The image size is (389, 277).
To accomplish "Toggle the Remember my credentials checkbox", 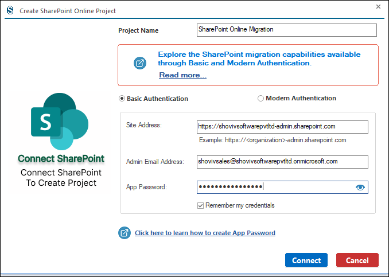I will [200, 205].
